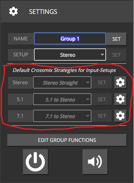Click the Group 1 name input field
This screenshot has width=134, height=183.
point(70,39)
